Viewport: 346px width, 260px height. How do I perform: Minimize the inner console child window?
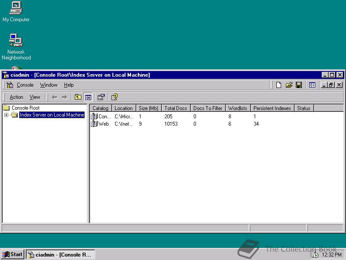click(x=324, y=85)
